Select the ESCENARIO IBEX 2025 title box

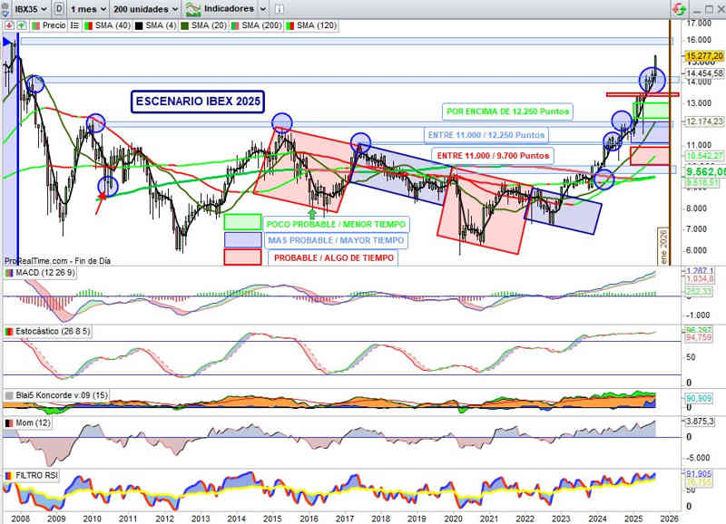tap(198, 102)
